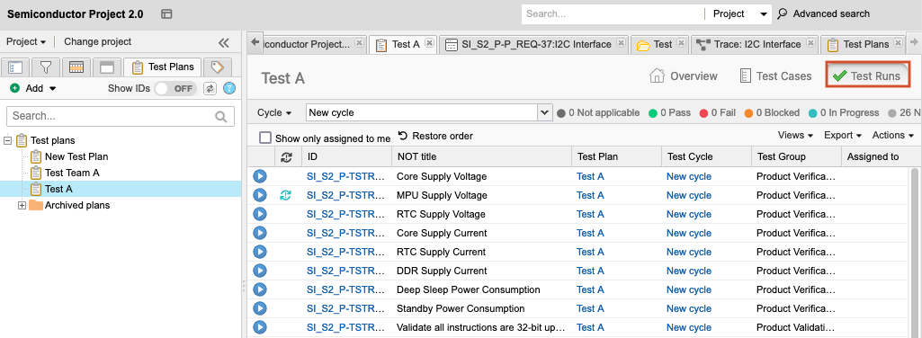
Task: Sort by NOT title column header
Action: click(x=481, y=157)
